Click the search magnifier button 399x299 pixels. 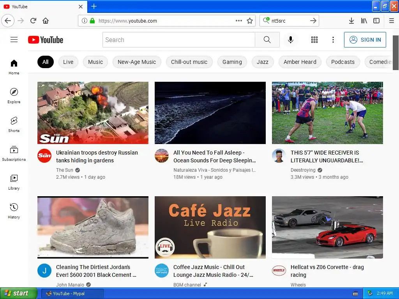(267, 40)
